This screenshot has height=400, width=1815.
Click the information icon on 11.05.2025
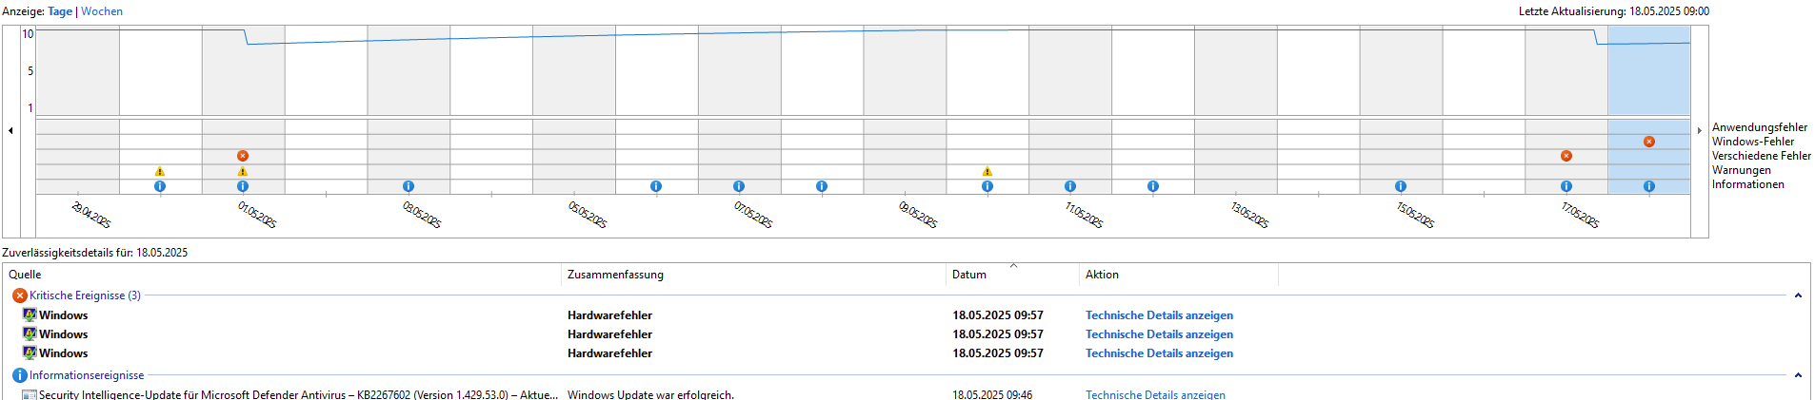(x=1070, y=186)
